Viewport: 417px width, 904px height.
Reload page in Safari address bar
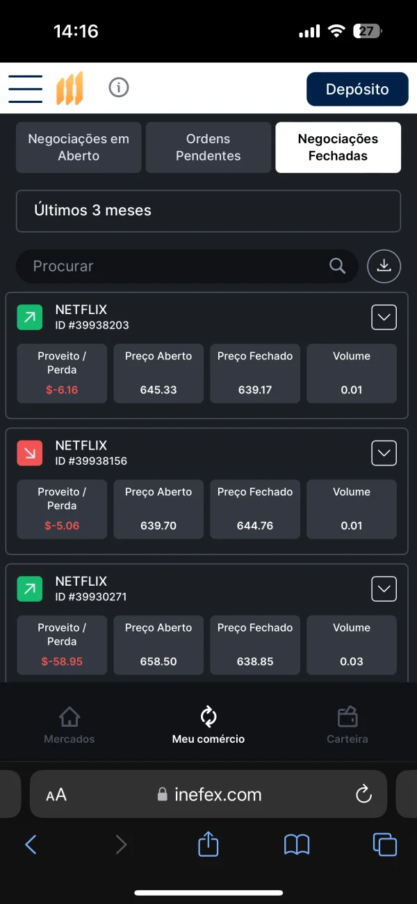[x=363, y=794]
